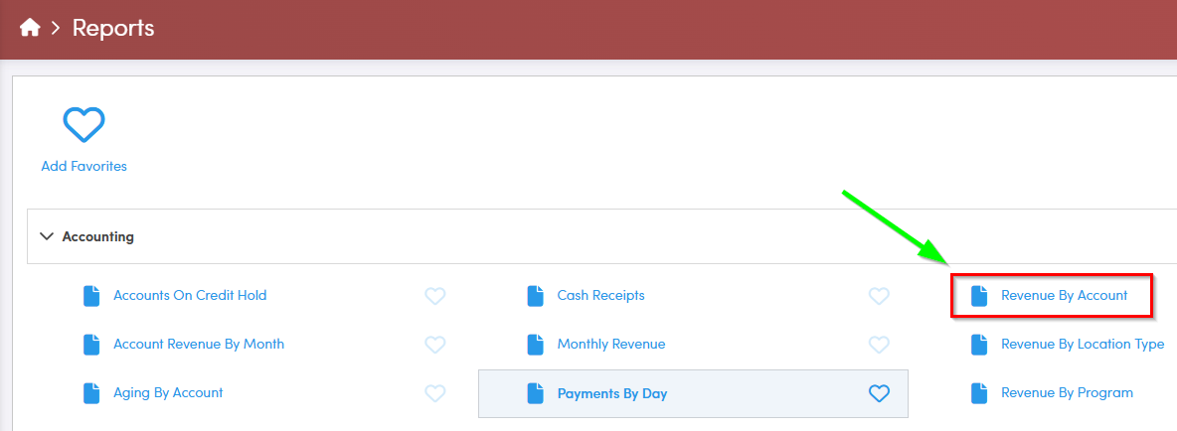Screen dimensions: 1177x431
Task: Click the home icon in the breadcrumb
Action: pos(30,28)
